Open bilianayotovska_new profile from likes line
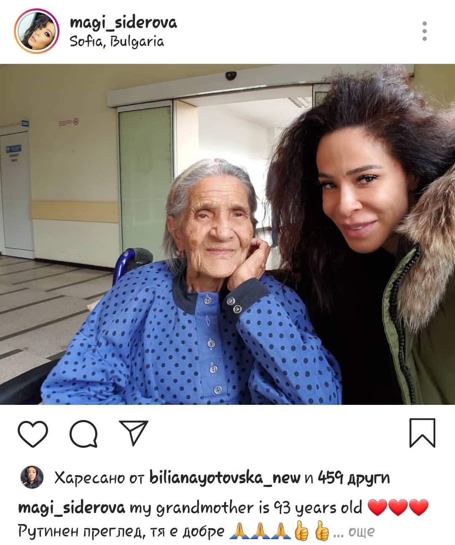The width and height of the screenshot is (455, 545). 225,478
